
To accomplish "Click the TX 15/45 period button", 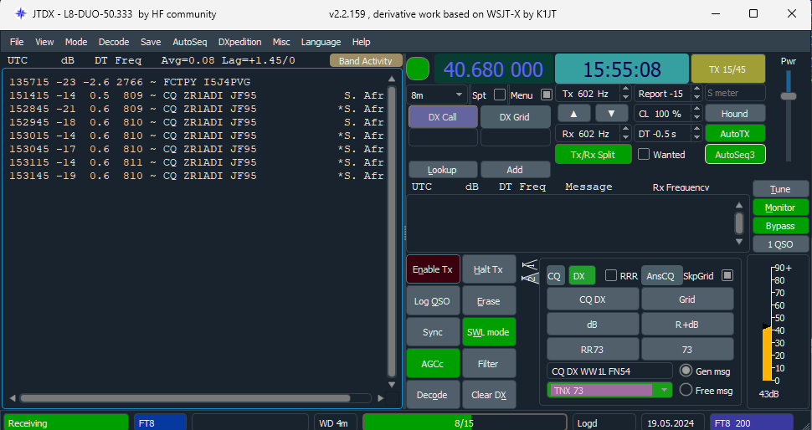I will (727, 69).
